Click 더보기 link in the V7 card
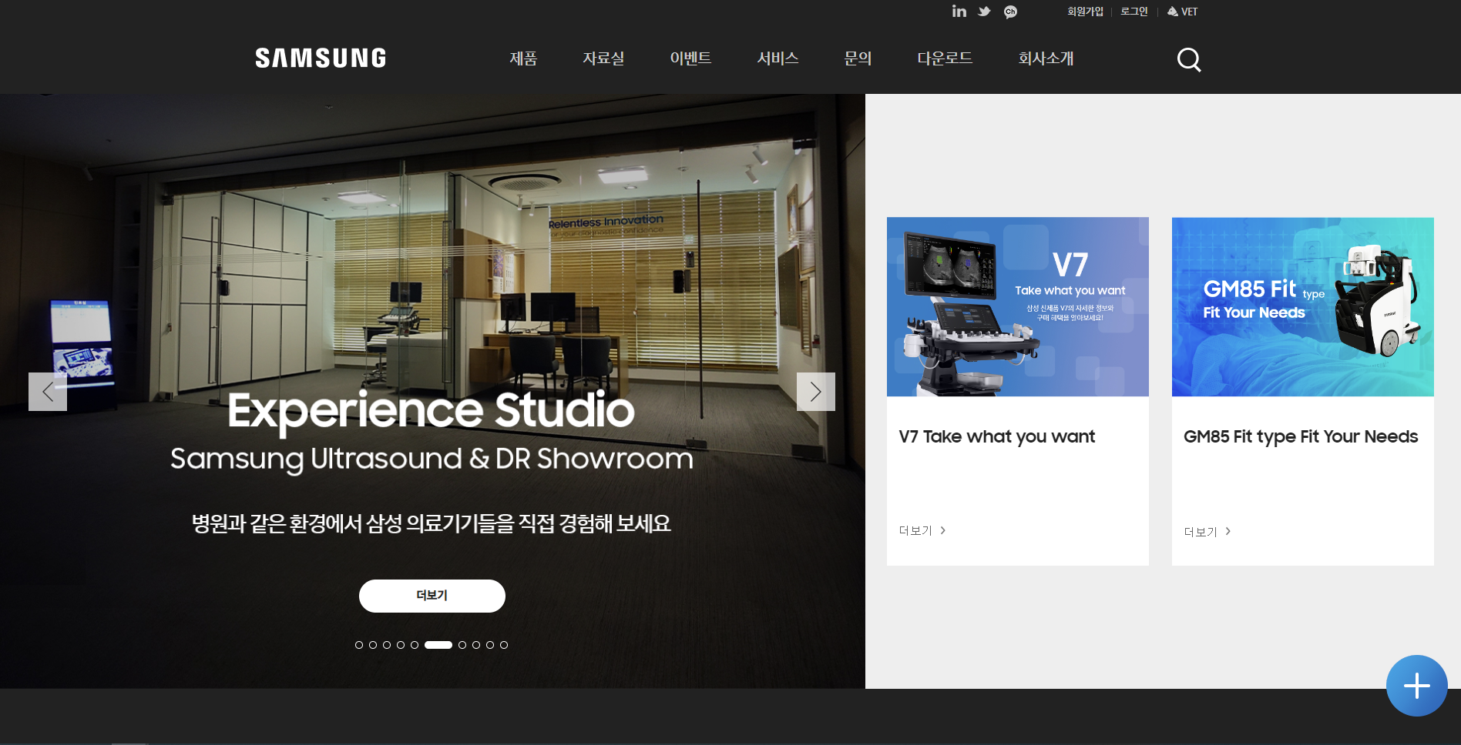This screenshot has height=745, width=1461. click(x=922, y=530)
